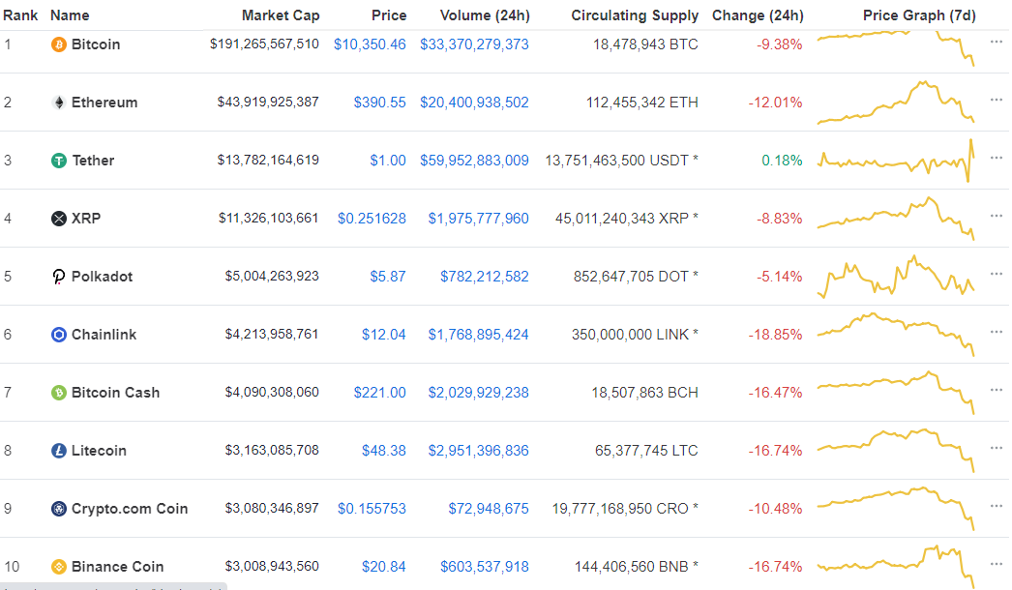Click Ethereum's price $390.55
The height and width of the screenshot is (590, 1012).
click(380, 103)
